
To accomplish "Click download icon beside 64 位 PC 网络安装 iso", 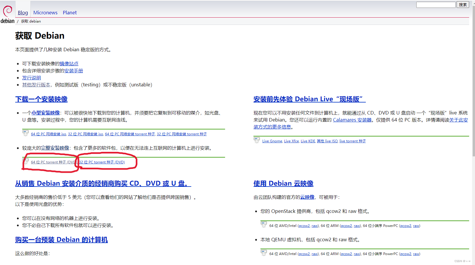I will [x=26, y=133].
